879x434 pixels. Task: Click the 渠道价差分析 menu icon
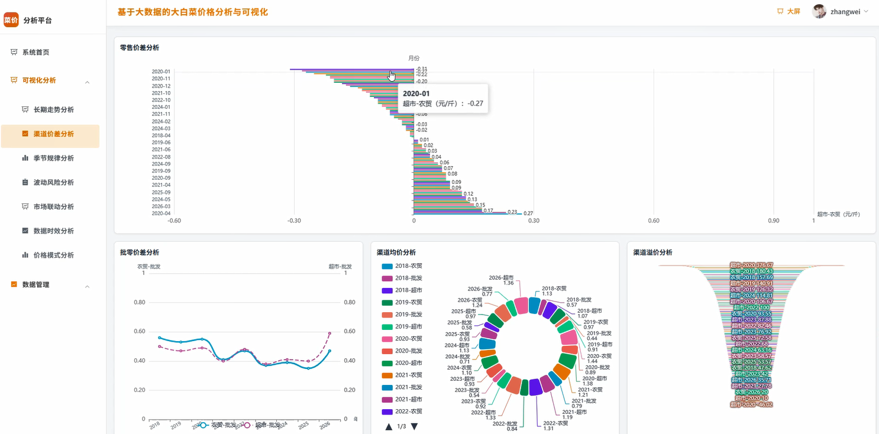pos(25,134)
